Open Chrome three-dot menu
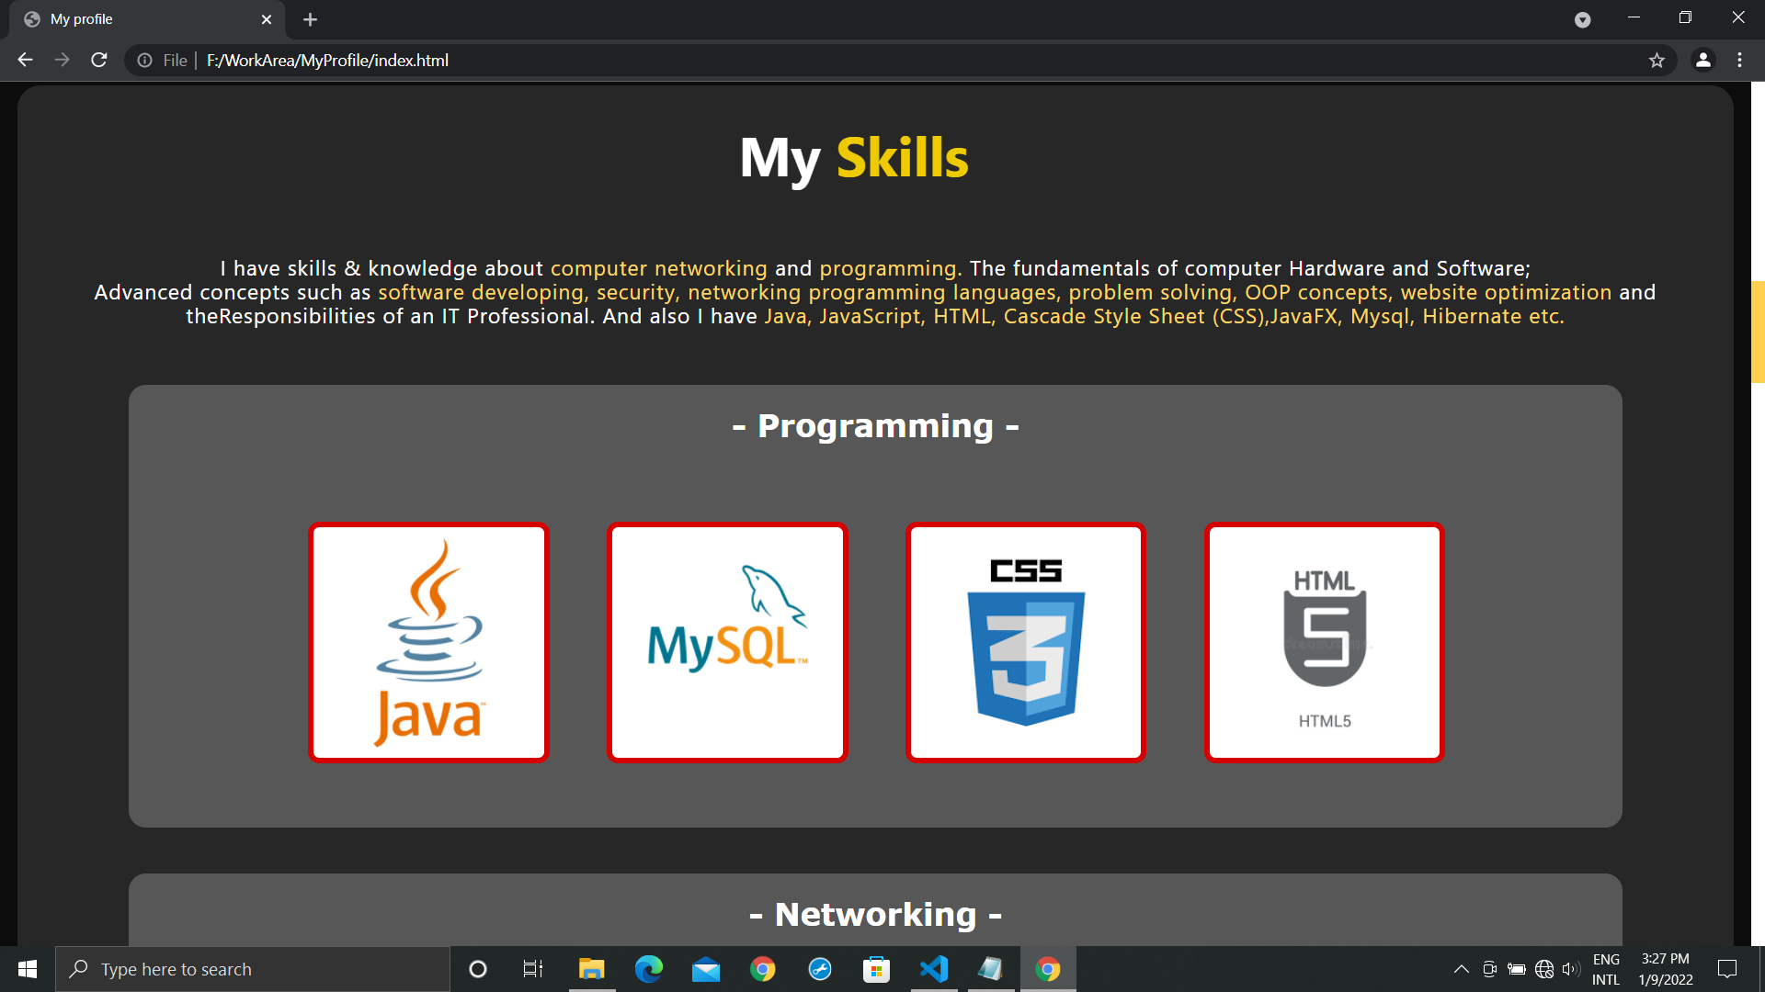This screenshot has height=992, width=1765. click(x=1739, y=60)
